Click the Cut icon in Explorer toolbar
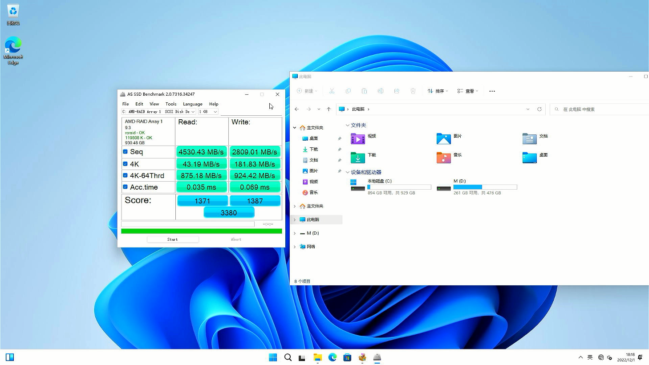This screenshot has width=649, height=365. tap(332, 91)
